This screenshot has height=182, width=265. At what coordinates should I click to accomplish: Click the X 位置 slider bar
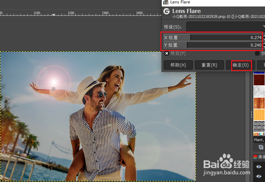(x=213, y=37)
